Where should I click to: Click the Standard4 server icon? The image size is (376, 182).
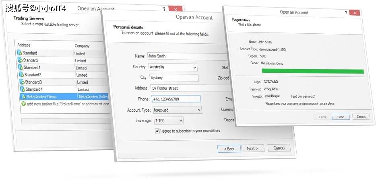click(x=22, y=89)
